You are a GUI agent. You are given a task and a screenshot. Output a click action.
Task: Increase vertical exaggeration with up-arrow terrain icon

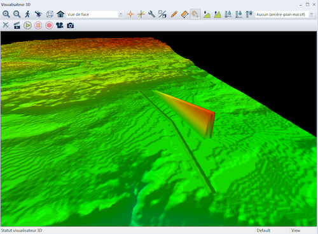pos(218,15)
